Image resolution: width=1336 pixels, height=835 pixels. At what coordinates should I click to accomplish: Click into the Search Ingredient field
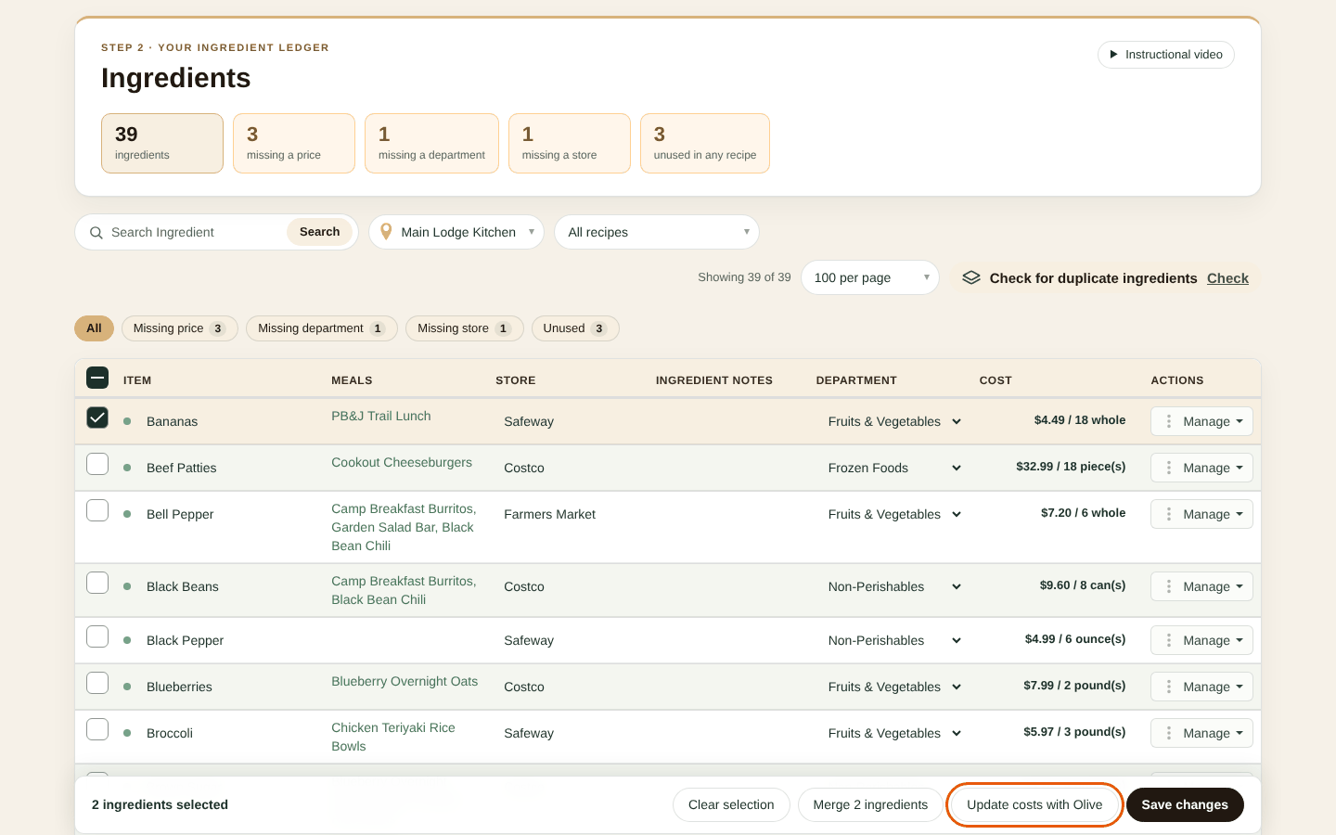click(x=195, y=232)
